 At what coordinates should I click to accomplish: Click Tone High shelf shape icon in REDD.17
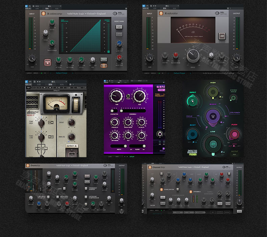pos(51,122)
